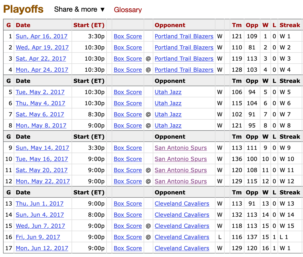Open the Sun, May 14, 2017 date link
303x257 pixels.
coord(42,148)
